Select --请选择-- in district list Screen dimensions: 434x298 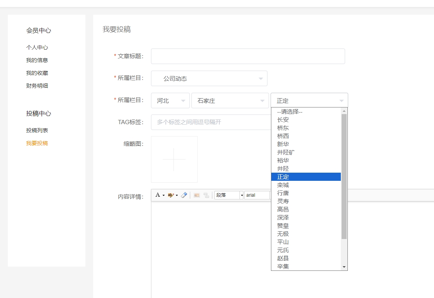[x=306, y=111]
